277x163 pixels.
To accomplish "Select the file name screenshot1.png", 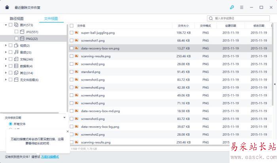I will (93, 40).
